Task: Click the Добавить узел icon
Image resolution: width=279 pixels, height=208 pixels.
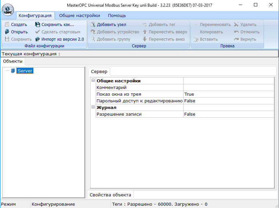Action: tap(93, 25)
